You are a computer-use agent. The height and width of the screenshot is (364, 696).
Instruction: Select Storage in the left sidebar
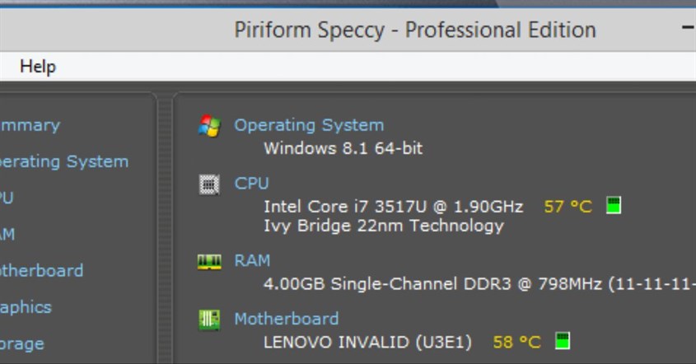[x=21, y=344]
